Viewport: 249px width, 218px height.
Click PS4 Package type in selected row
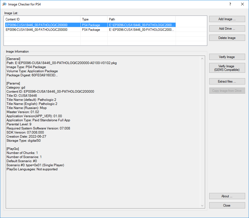[x=91, y=25]
